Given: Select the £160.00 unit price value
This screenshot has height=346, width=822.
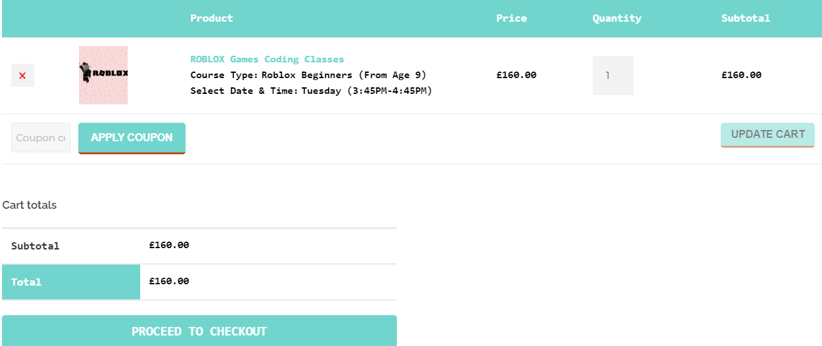Looking at the screenshot, I should click(x=517, y=75).
